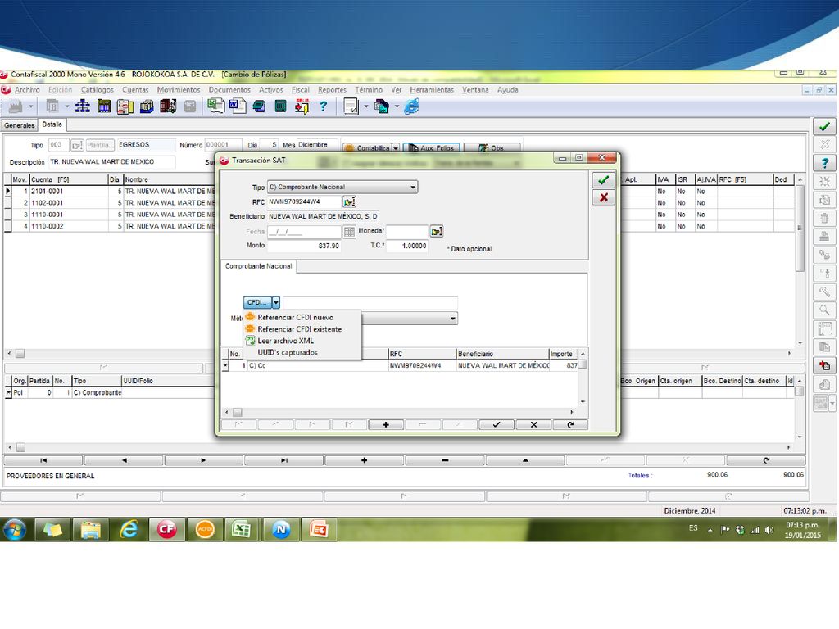Click the stacked windows toolbar icon
839x629 pixels.
382,106
